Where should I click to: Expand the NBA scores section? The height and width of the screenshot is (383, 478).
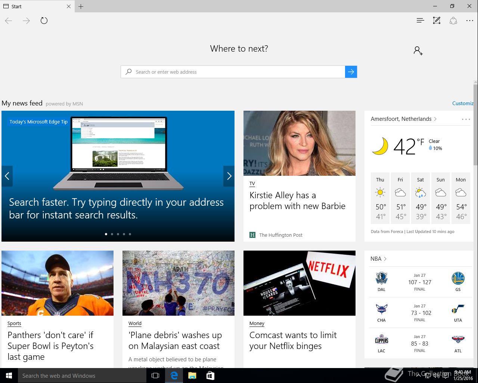(x=378, y=259)
